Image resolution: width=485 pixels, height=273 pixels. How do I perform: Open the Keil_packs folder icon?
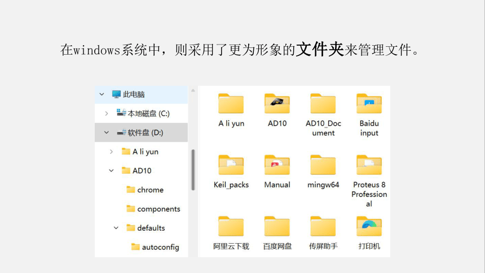[231, 165]
